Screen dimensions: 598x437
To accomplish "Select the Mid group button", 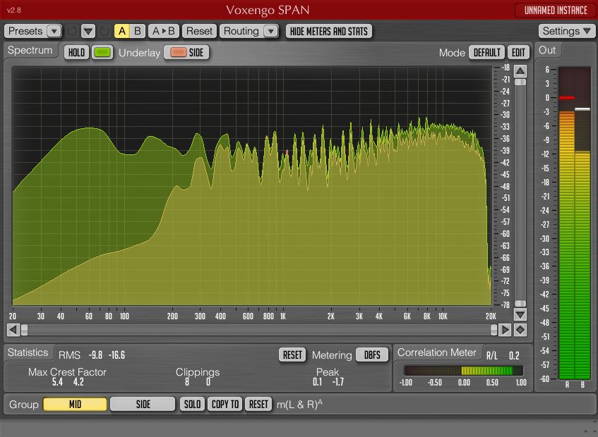I will (75, 405).
